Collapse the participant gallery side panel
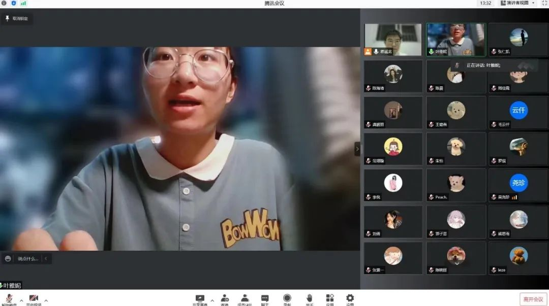The image size is (549, 306). point(357,149)
